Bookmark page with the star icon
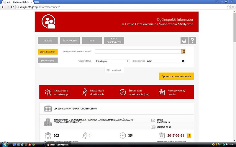 (228, 7)
